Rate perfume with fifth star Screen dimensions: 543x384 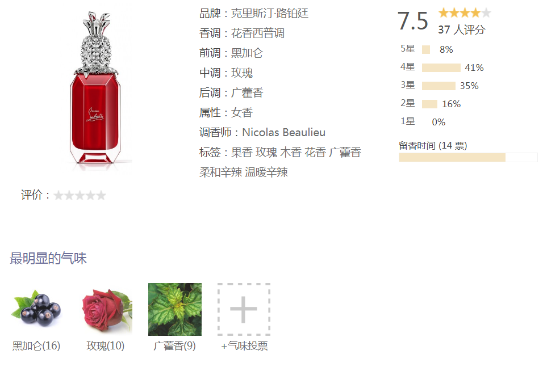101,196
